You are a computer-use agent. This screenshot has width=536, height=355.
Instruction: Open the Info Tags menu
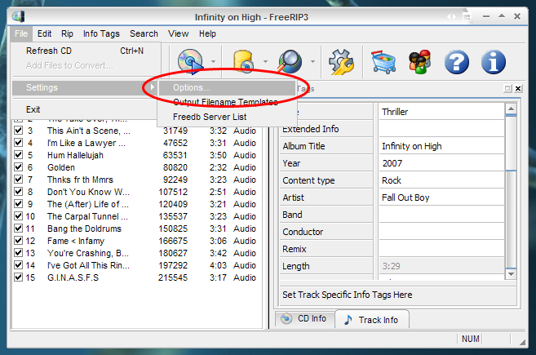101,33
